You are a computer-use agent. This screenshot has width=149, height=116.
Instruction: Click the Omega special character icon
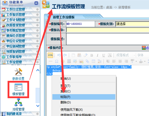57,61
